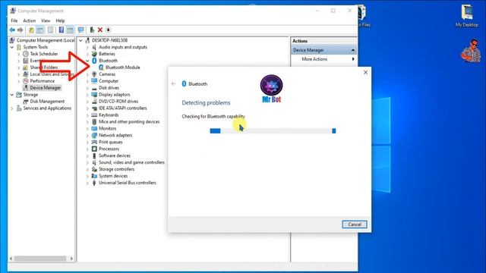Click the Storage controllers icon
The image size is (486, 273).
pos(94,169)
